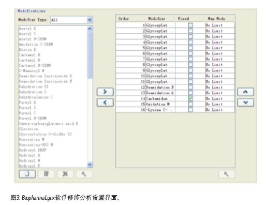The image size is (270, 205).
Task: Toggle Fixed checkbox in order 11 row
Action: point(190,82)
